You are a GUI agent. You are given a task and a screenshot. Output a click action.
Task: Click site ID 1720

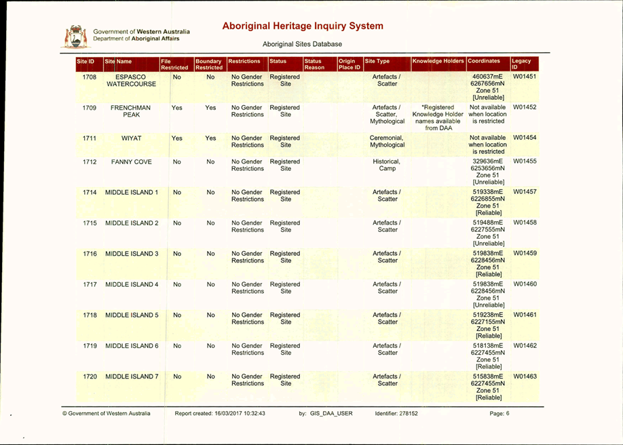(x=90, y=376)
